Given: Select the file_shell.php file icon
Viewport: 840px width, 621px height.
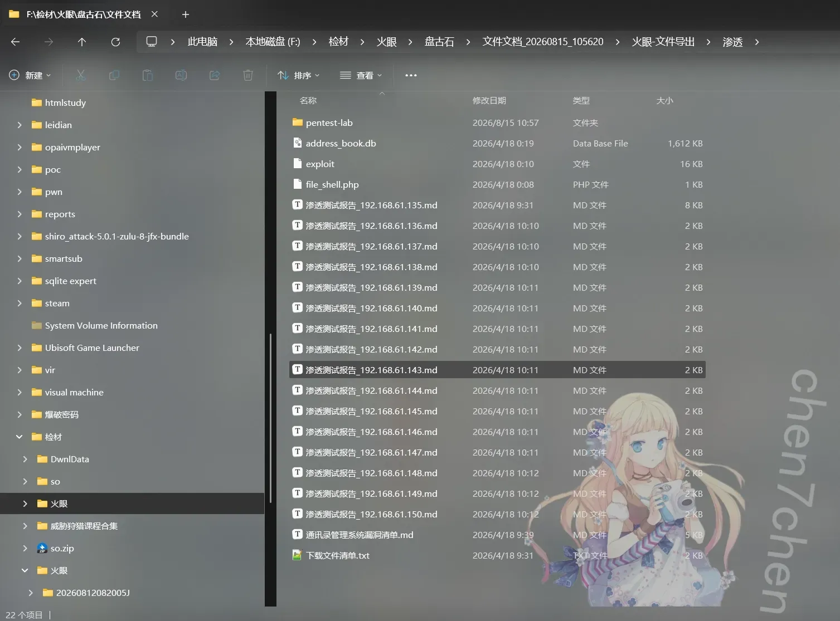Looking at the screenshot, I should [298, 184].
